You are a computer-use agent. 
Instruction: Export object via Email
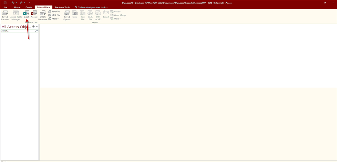(x=106, y=14)
